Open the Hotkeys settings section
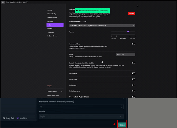 [x=50, y=29]
